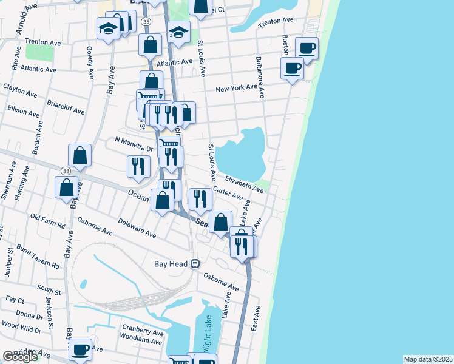Click the Woodland Ave label
The image size is (454, 364).
141,339
